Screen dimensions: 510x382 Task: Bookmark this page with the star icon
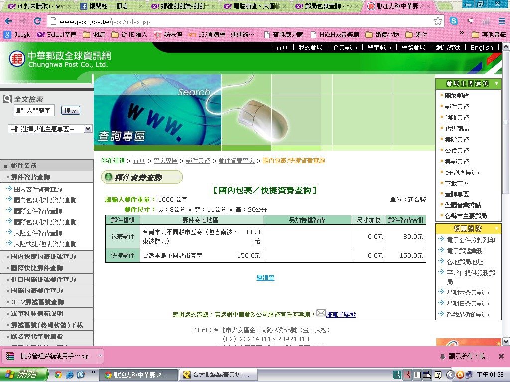tap(438, 21)
